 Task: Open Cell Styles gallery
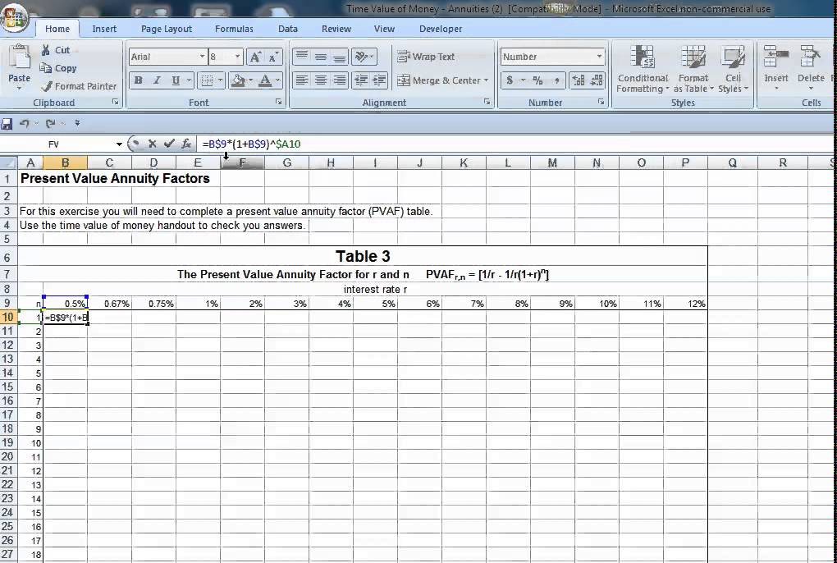[733, 69]
